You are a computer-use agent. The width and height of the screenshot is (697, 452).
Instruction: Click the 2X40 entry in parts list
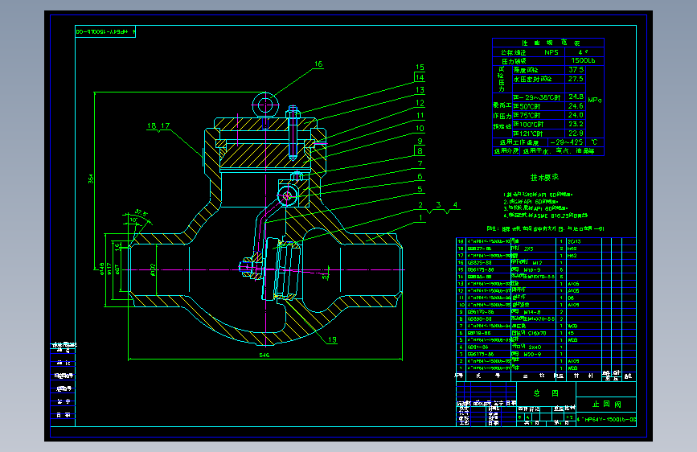coord(535,347)
